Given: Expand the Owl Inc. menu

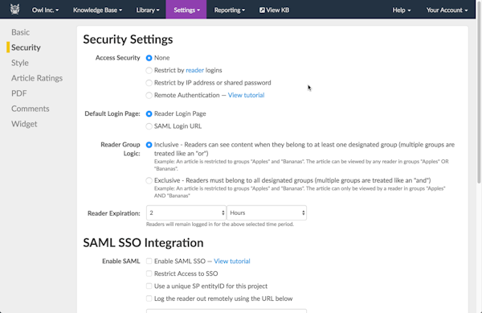Looking at the screenshot, I should pyautogui.click(x=45, y=10).
